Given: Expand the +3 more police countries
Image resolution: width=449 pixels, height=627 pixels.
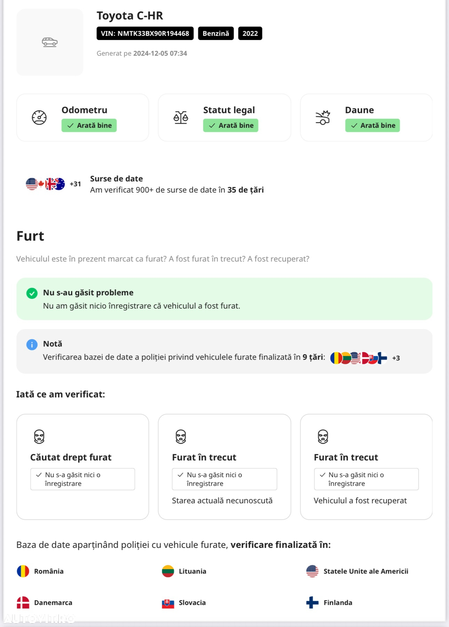Looking at the screenshot, I should click(x=396, y=358).
